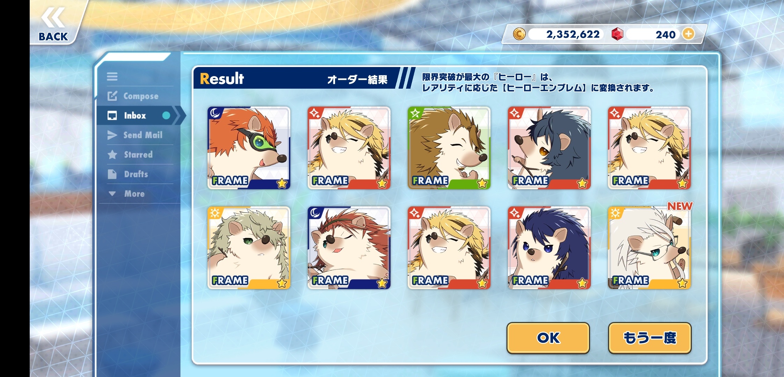Tap the BACK double-arrow icon
Screen dimensions: 784x377
53,17
